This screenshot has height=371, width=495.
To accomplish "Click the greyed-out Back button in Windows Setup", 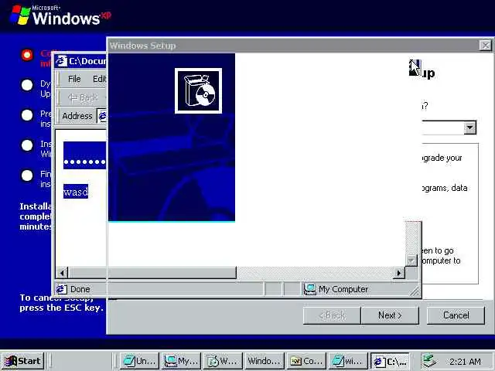I will coord(332,315).
